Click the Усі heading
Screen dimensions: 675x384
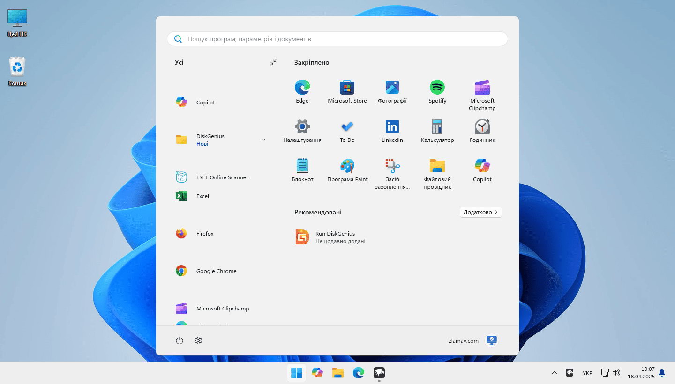[x=179, y=62]
